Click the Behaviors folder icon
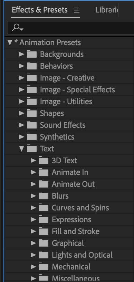The image size is (134, 282). 32,66
